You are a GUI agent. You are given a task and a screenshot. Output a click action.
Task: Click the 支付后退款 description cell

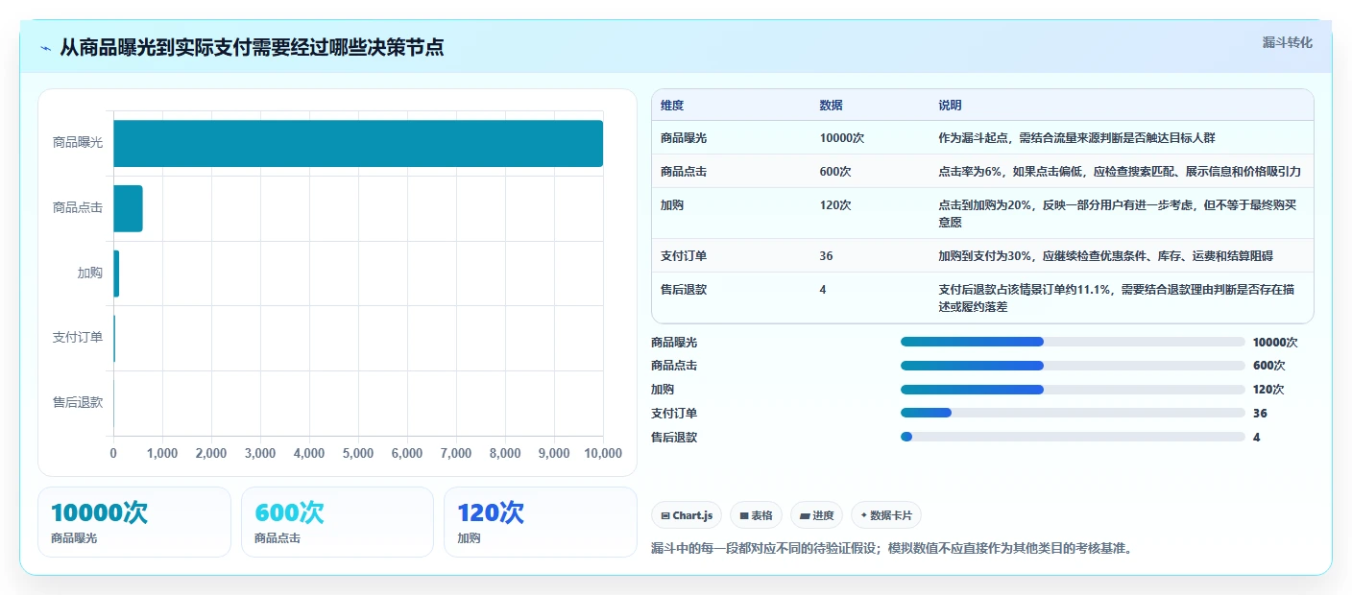click(1120, 297)
